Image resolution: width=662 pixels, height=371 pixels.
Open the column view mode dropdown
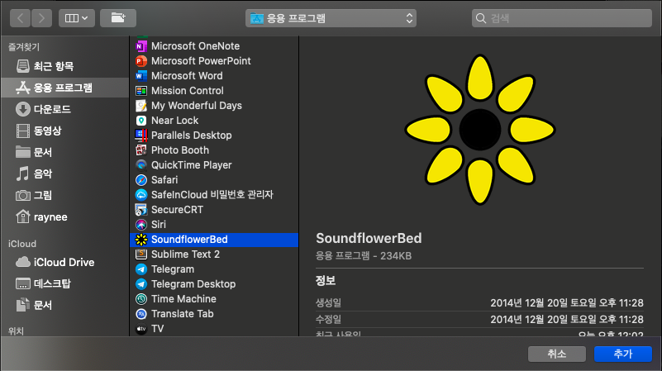(x=77, y=18)
